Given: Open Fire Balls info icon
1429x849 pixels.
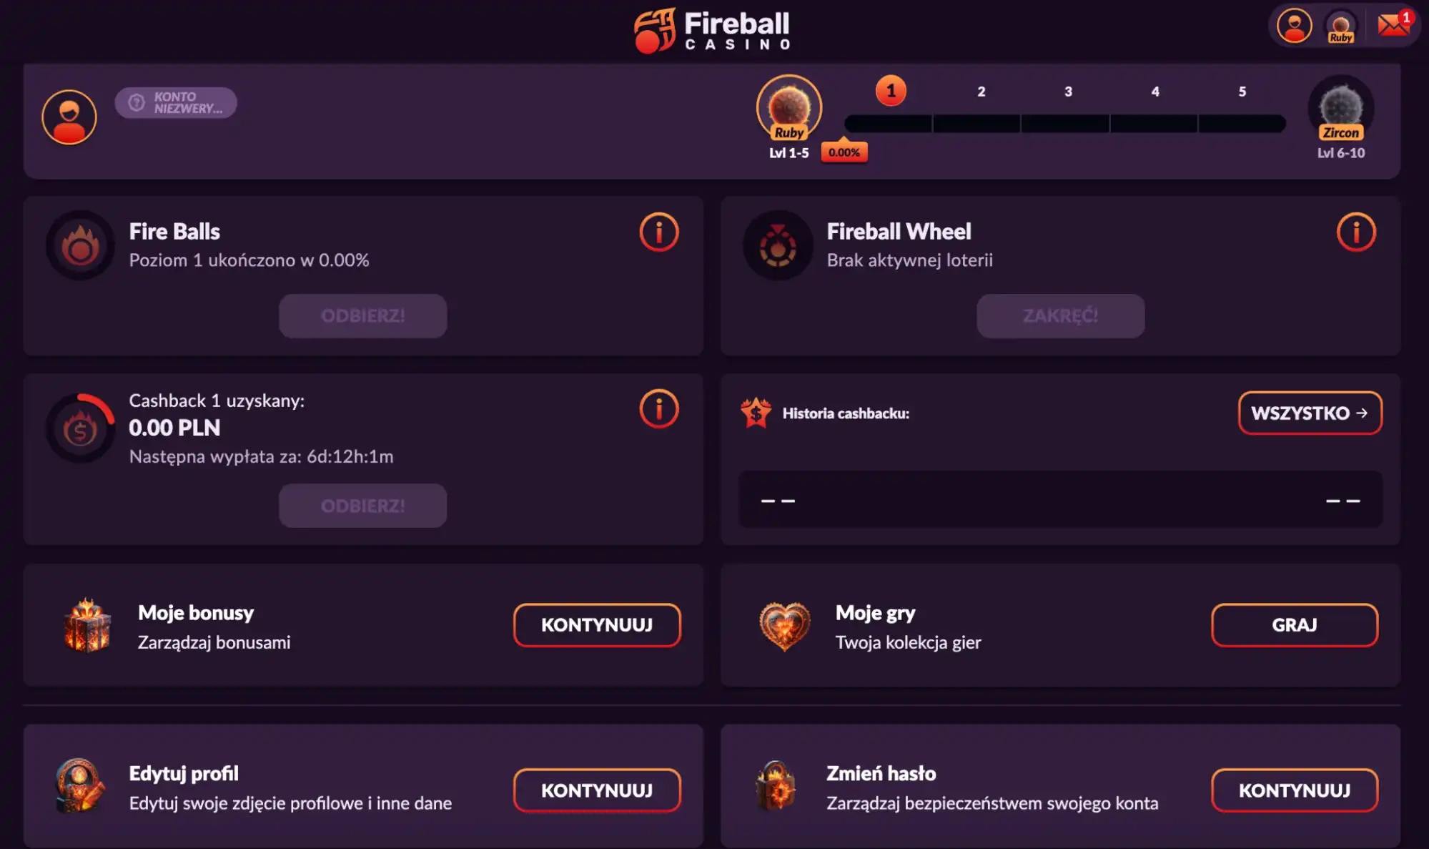Looking at the screenshot, I should (658, 232).
